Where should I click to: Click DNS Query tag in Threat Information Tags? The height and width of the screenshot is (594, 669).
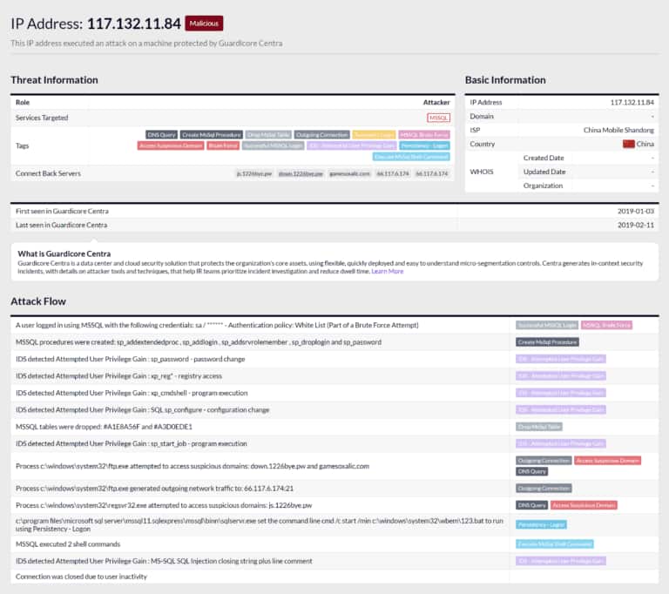(161, 135)
